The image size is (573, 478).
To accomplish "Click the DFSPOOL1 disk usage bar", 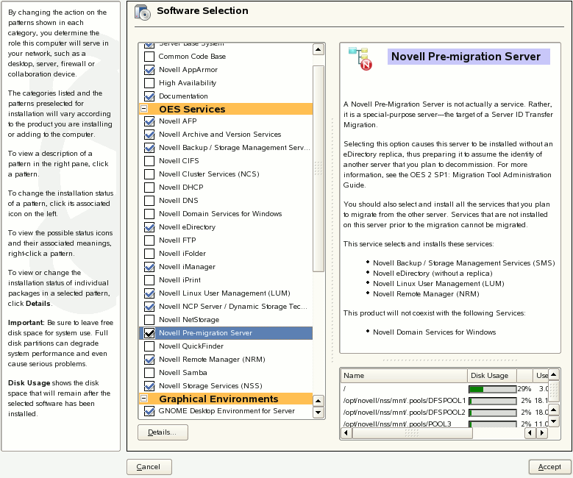I will pos(493,401).
